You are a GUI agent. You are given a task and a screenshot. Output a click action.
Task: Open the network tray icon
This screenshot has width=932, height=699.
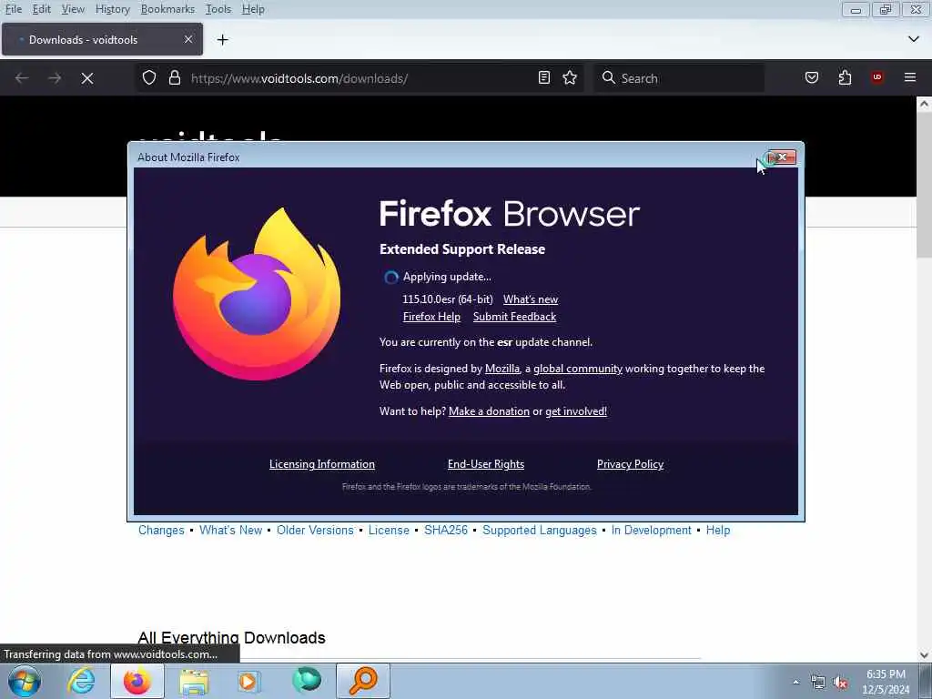[x=818, y=683]
